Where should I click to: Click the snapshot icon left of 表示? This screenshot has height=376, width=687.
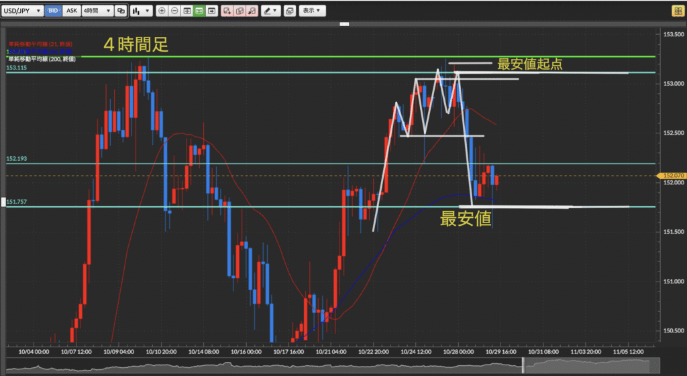[289, 11]
